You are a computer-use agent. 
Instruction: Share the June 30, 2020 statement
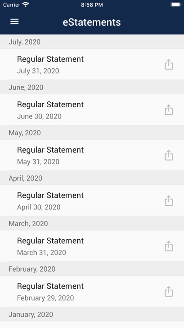click(169, 110)
